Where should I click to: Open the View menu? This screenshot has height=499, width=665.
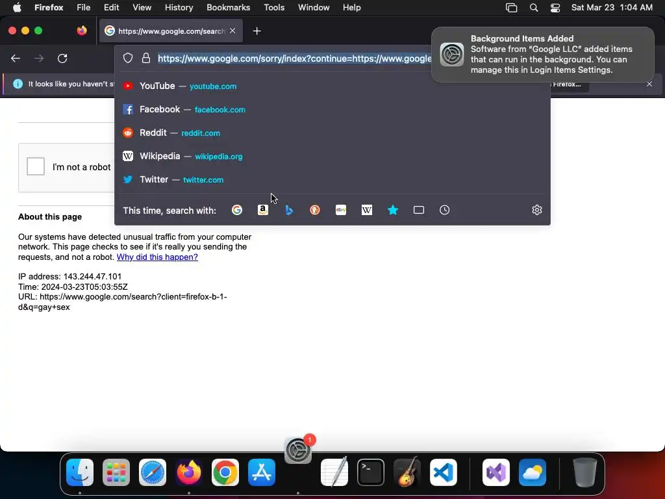[x=142, y=7]
